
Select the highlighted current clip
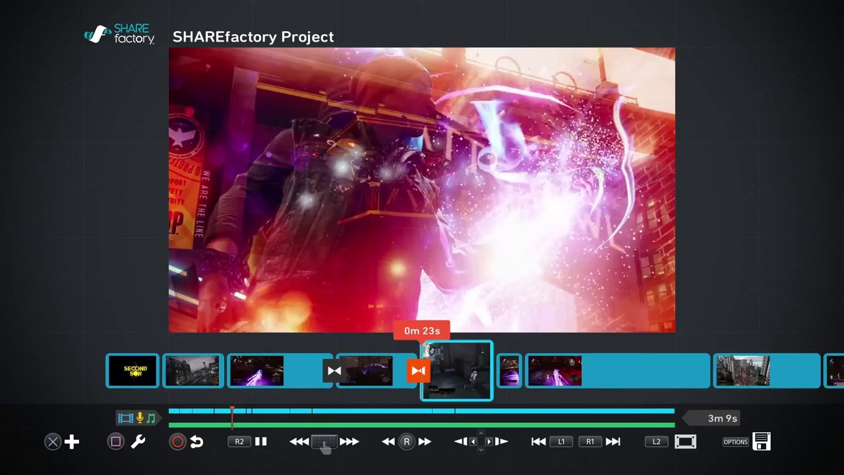coord(458,371)
